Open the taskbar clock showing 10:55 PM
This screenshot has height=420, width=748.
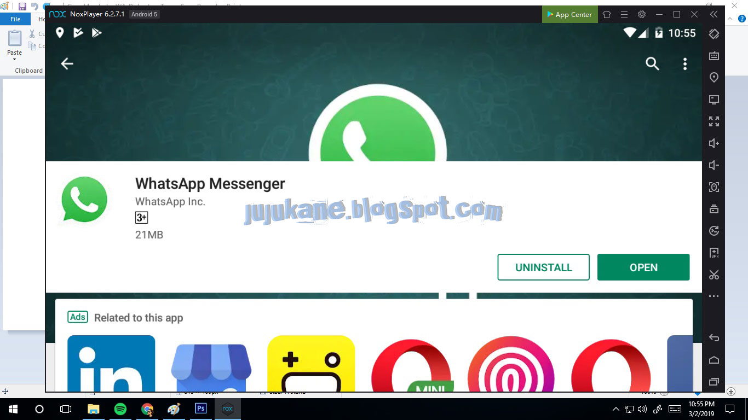(x=701, y=409)
